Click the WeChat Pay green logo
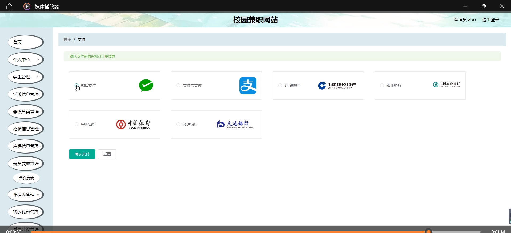511x233 pixels. [x=146, y=85]
